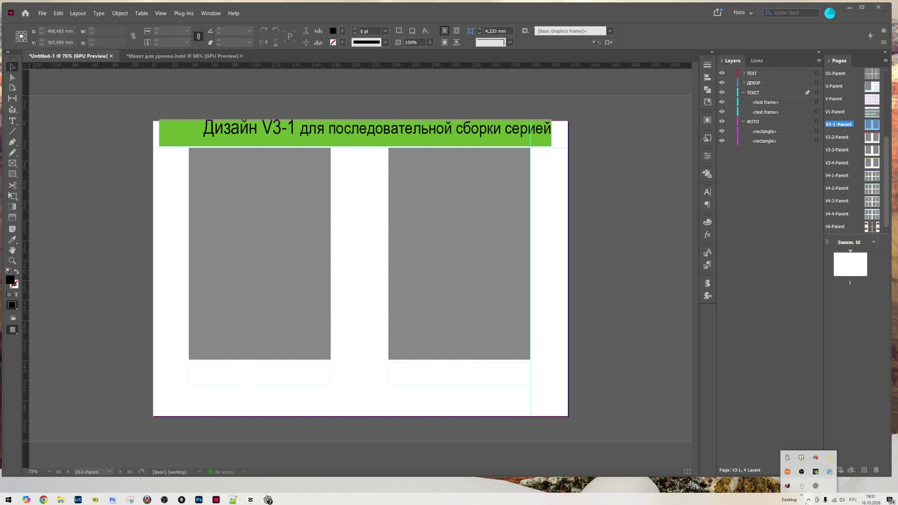Click the No errors preflight status
This screenshot has width=898, height=505.
(x=224, y=472)
